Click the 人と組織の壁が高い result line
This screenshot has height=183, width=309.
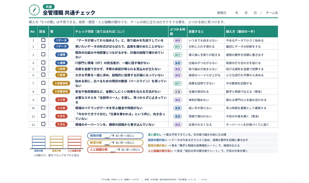tap(213, 151)
